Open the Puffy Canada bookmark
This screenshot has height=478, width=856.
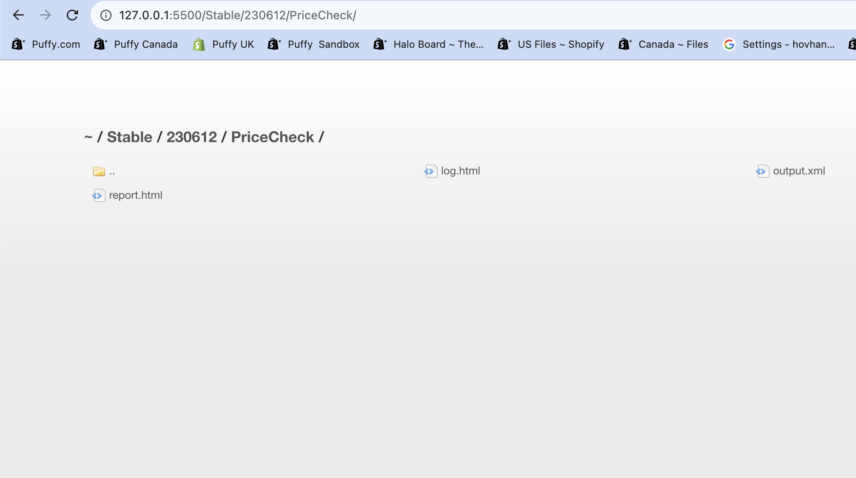(136, 44)
